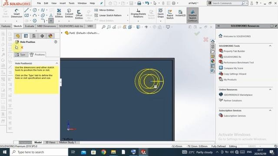This screenshot has height=156, width=278.
Task: Open the Insert menu
Action: click(63, 3)
